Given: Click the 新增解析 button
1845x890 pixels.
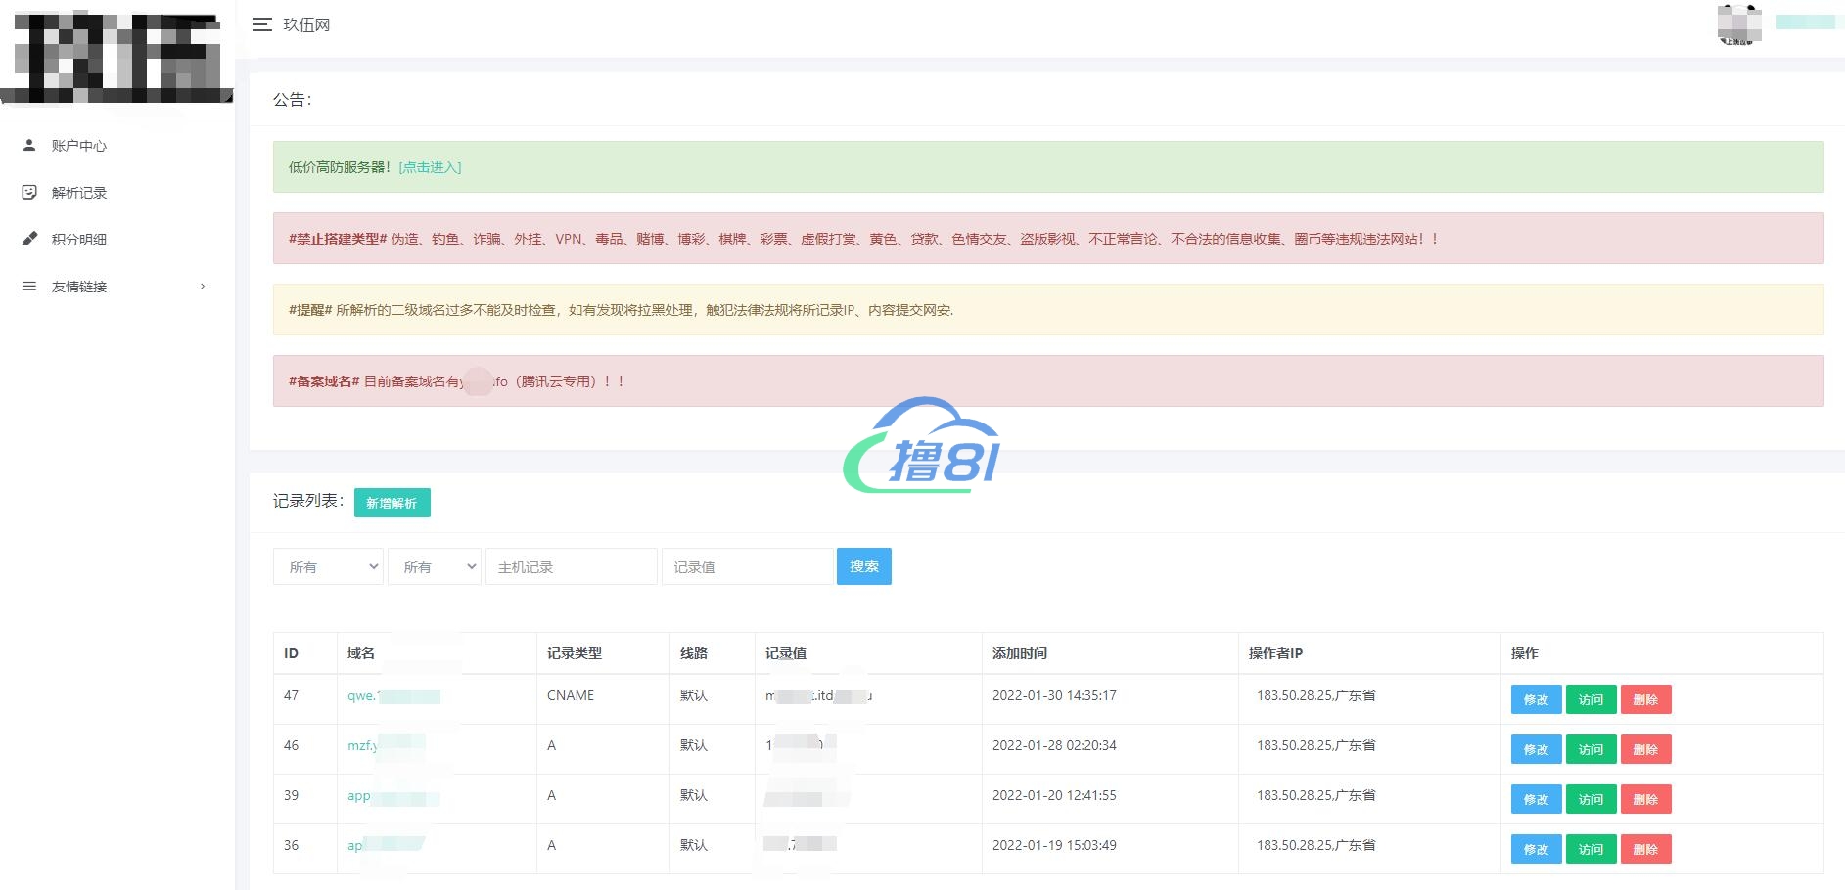Looking at the screenshot, I should tap(392, 503).
